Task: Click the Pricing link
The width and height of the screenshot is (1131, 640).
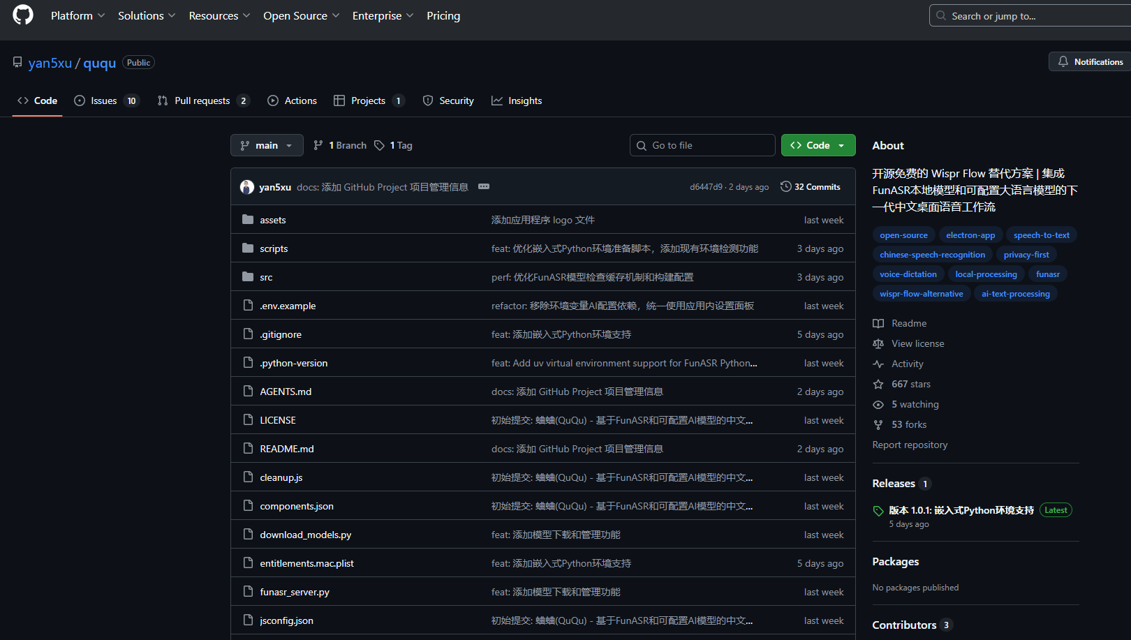Action: tap(443, 15)
